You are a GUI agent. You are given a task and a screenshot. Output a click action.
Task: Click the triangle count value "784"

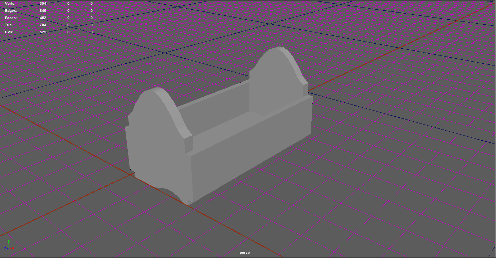click(43, 25)
